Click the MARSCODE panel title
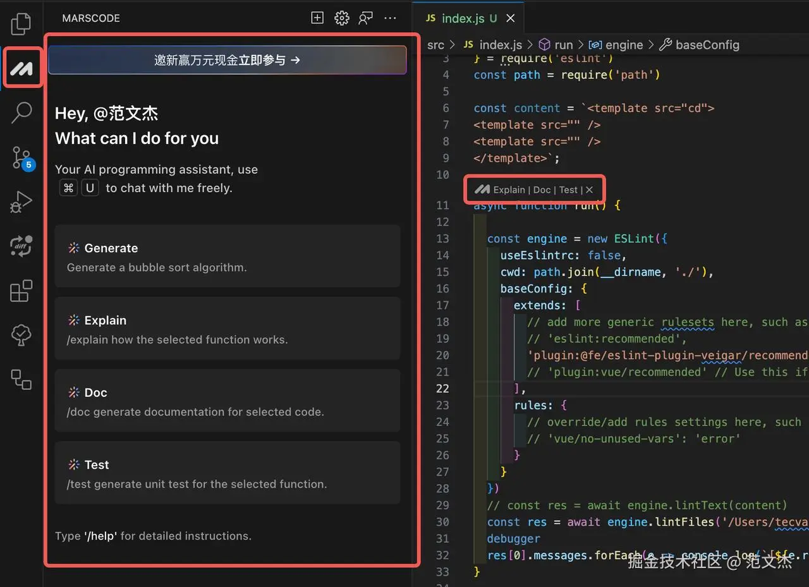This screenshot has height=587, width=809. [x=91, y=18]
